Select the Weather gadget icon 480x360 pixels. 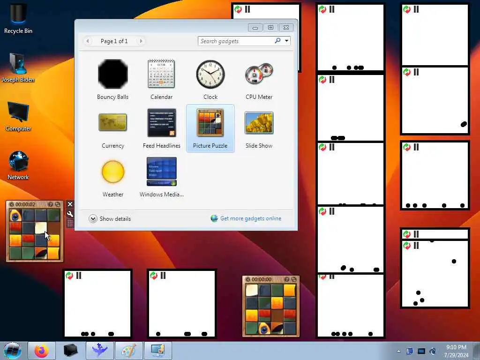113,172
